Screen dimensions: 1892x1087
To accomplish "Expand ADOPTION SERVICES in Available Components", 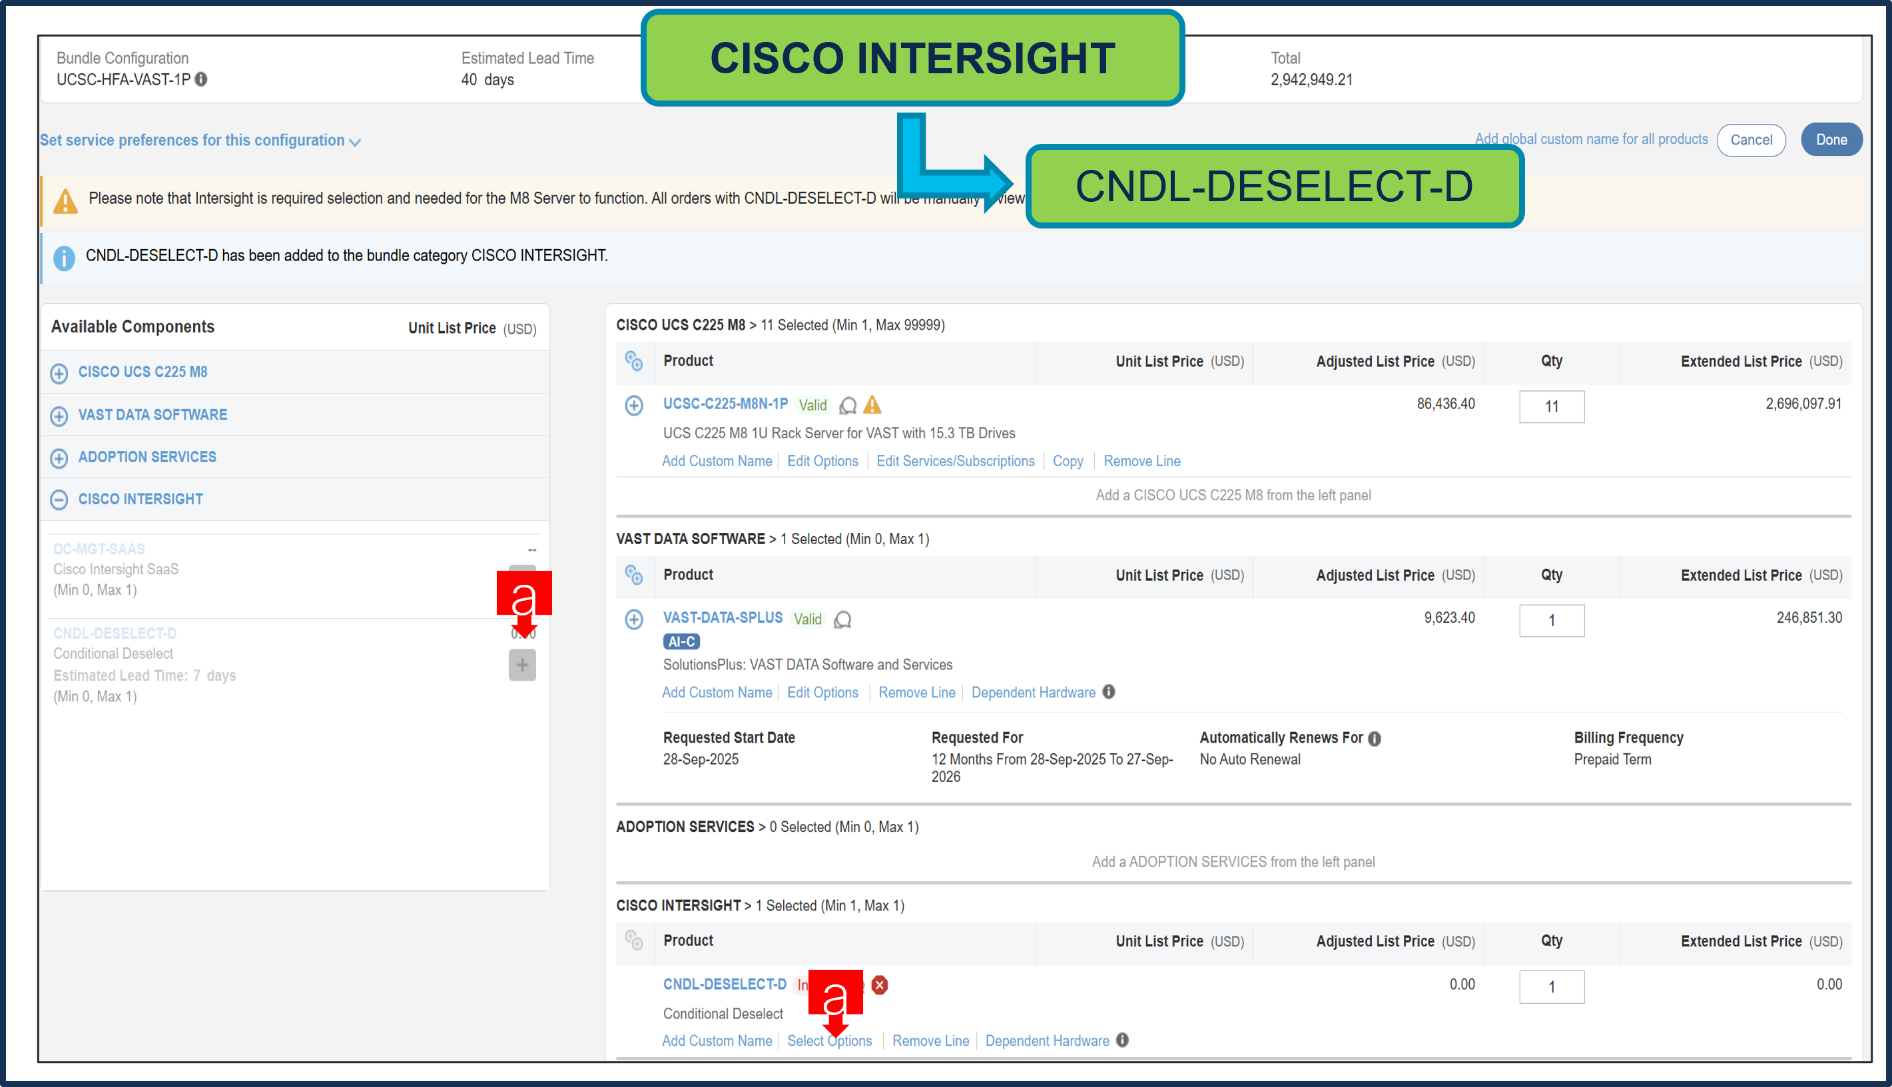I will click(60, 458).
